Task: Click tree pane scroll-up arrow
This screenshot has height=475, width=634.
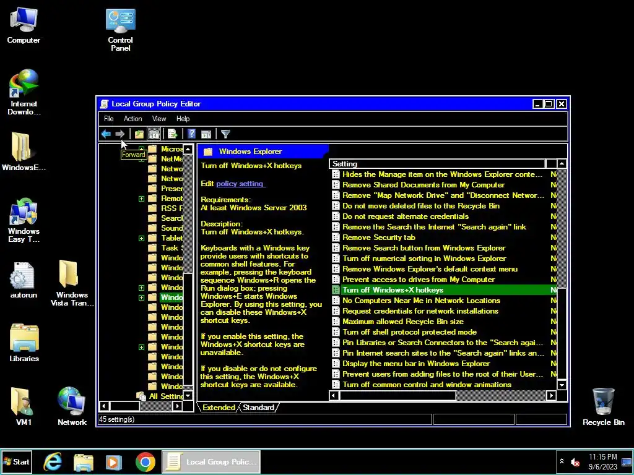Action: (188, 149)
